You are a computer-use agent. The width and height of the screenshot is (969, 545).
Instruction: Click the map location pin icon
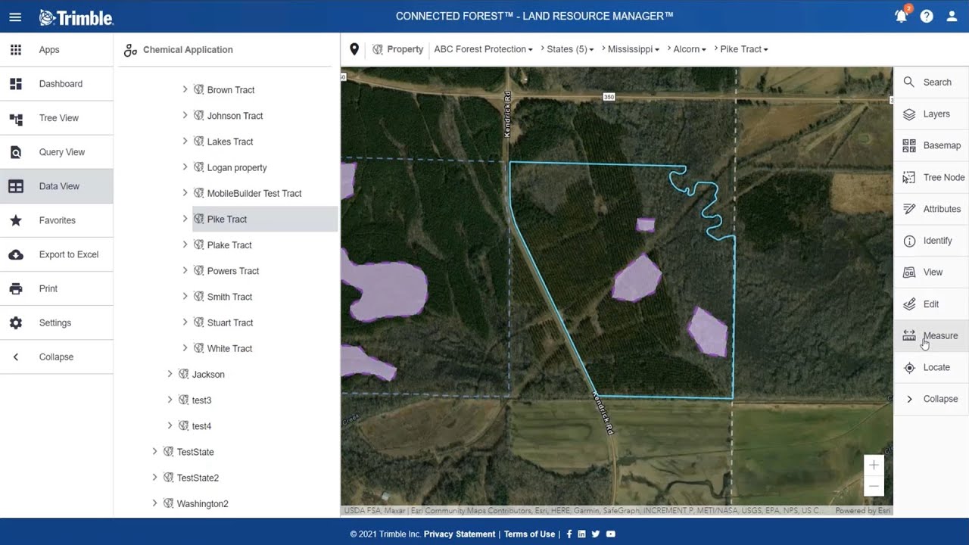(354, 49)
